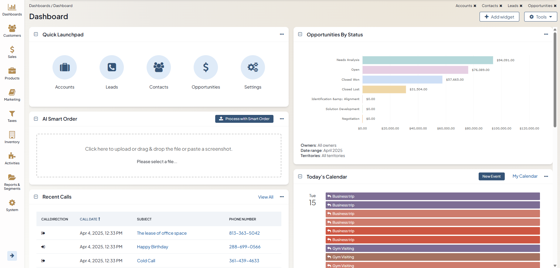Screen dimensions: 560x268
Task: Open Inventory from the sidebar
Action: point(12,137)
